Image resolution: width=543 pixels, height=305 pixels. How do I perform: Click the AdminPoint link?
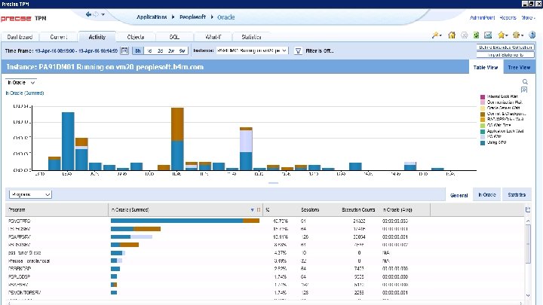coord(482,17)
